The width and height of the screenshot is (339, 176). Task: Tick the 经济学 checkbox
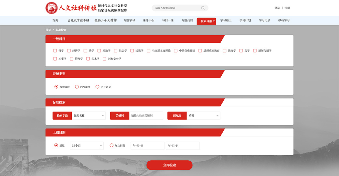(x=69, y=51)
